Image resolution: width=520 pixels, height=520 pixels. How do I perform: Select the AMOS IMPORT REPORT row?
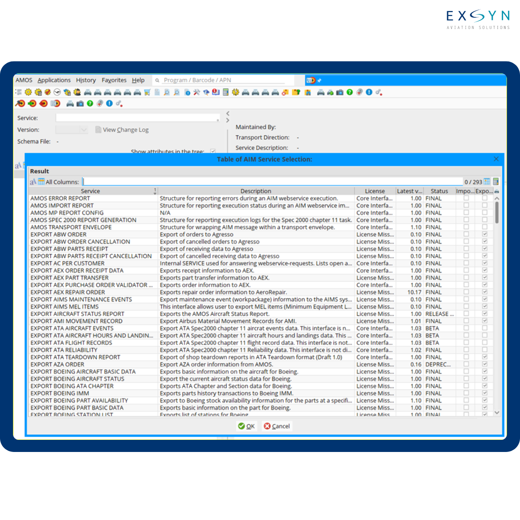pyautogui.click(x=262, y=205)
